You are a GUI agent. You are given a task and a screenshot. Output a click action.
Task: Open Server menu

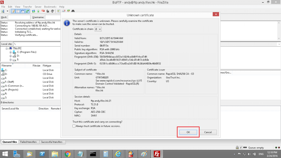38,7
